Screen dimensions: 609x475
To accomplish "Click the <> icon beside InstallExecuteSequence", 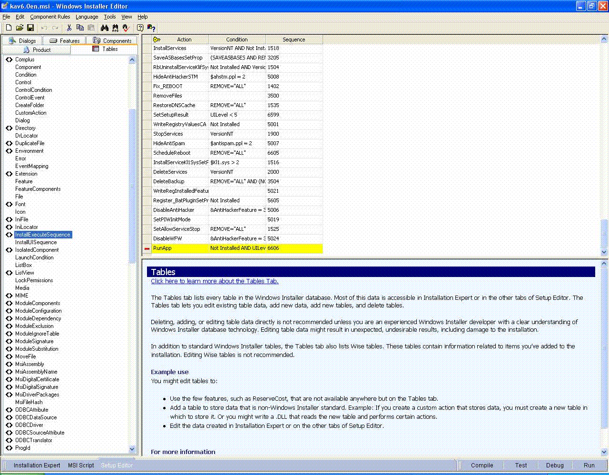I will (x=9, y=235).
